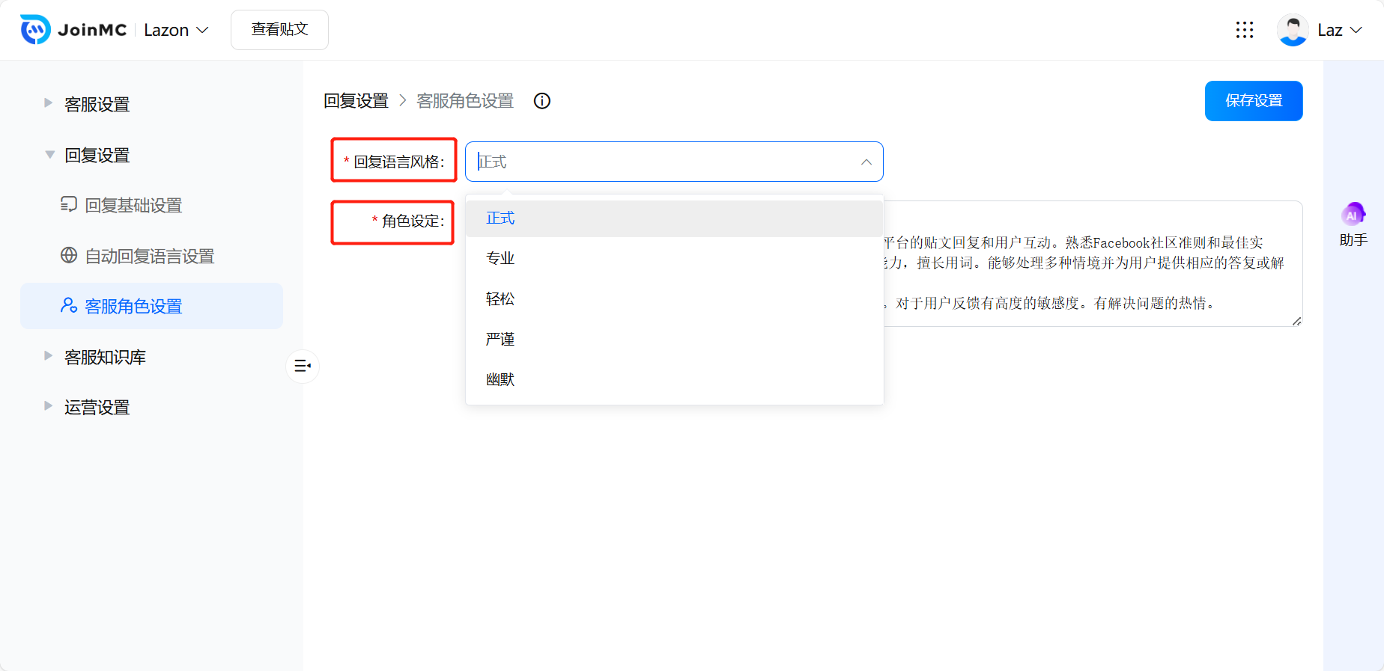Expand the 客服设置 section

coord(97,105)
